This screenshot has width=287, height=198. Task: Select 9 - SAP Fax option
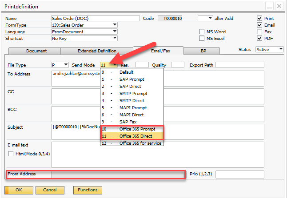pos(132,122)
